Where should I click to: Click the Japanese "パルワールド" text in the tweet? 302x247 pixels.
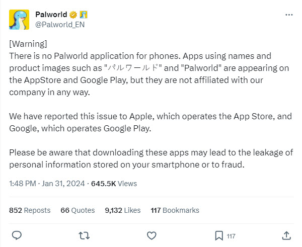[x=133, y=68]
